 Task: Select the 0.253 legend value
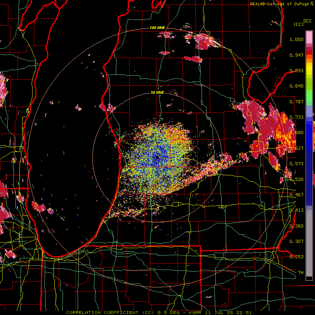(x=296, y=257)
